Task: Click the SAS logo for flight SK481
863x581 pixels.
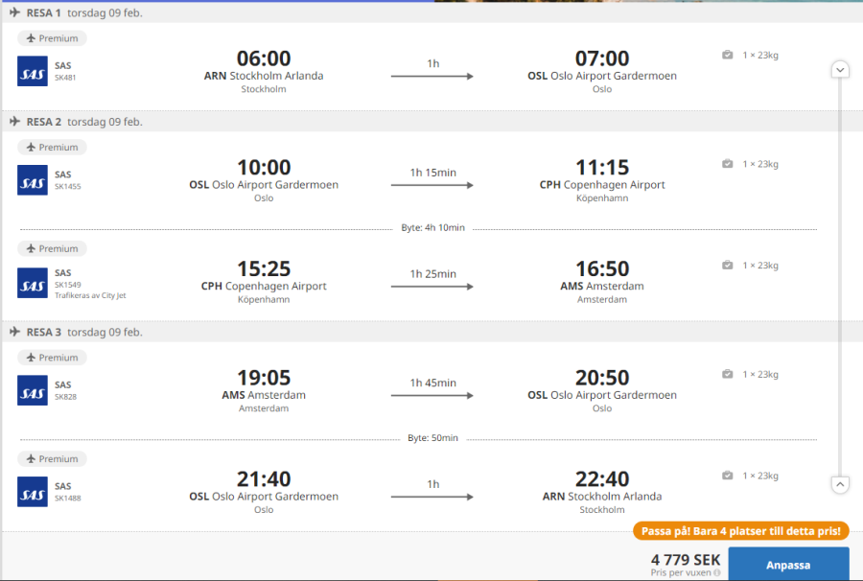Action: [32, 71]
